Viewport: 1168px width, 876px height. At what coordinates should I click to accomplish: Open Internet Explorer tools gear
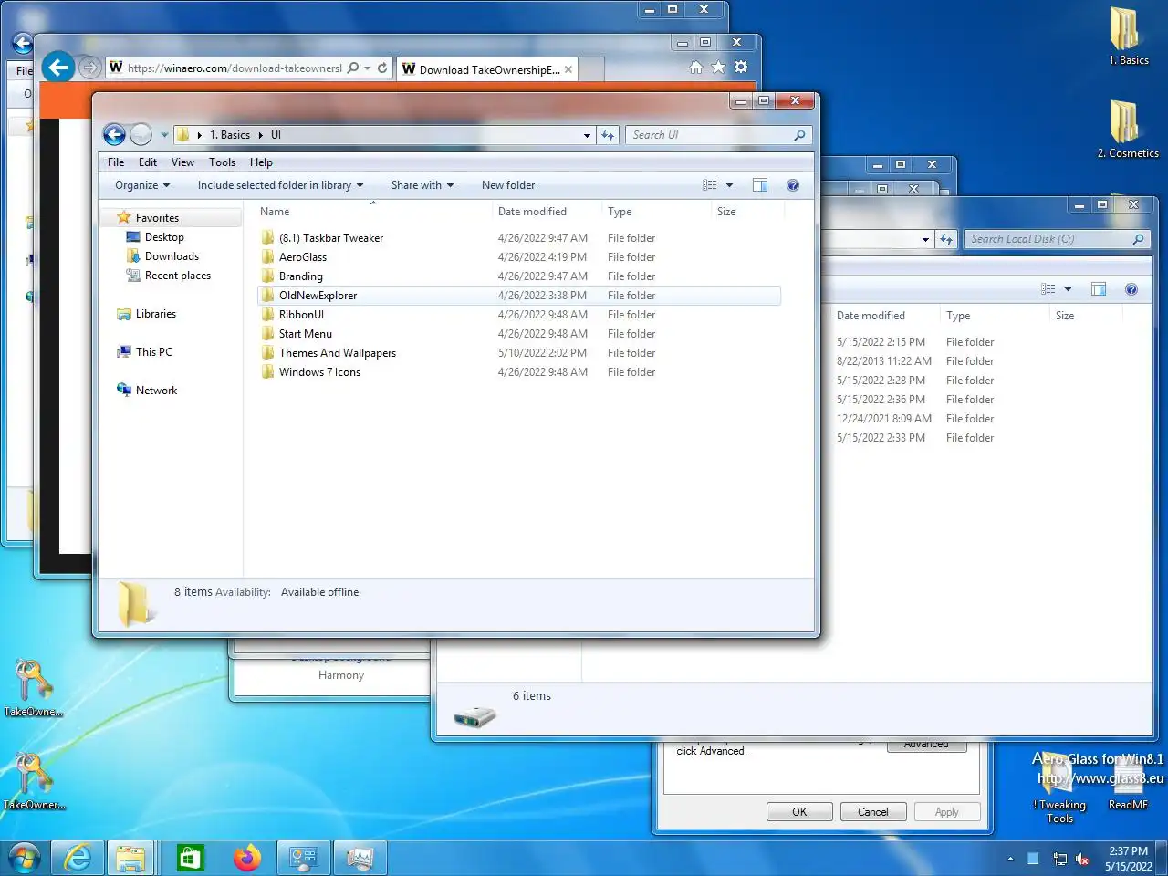point(741,68)
